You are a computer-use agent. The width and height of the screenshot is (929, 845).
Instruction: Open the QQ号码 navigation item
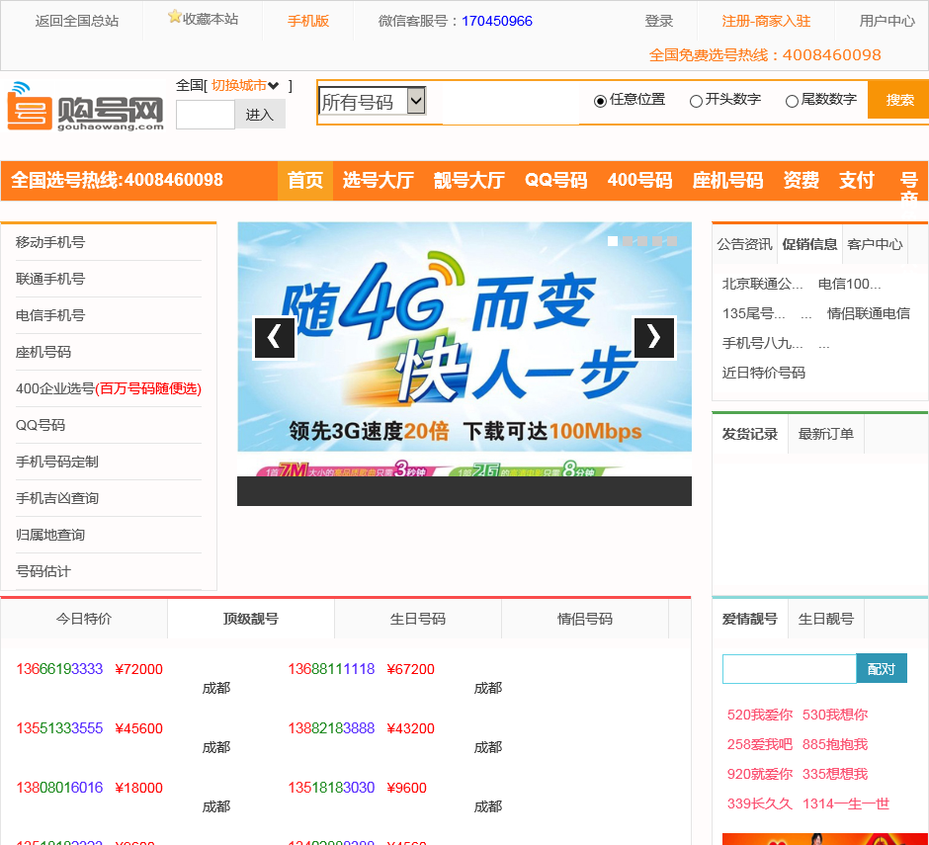pyautogui.click(x=555, y=180)
